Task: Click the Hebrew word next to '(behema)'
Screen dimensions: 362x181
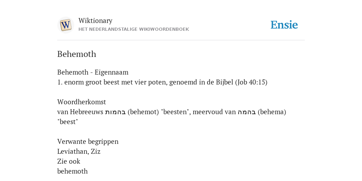Action: click(x=247, y=112)
